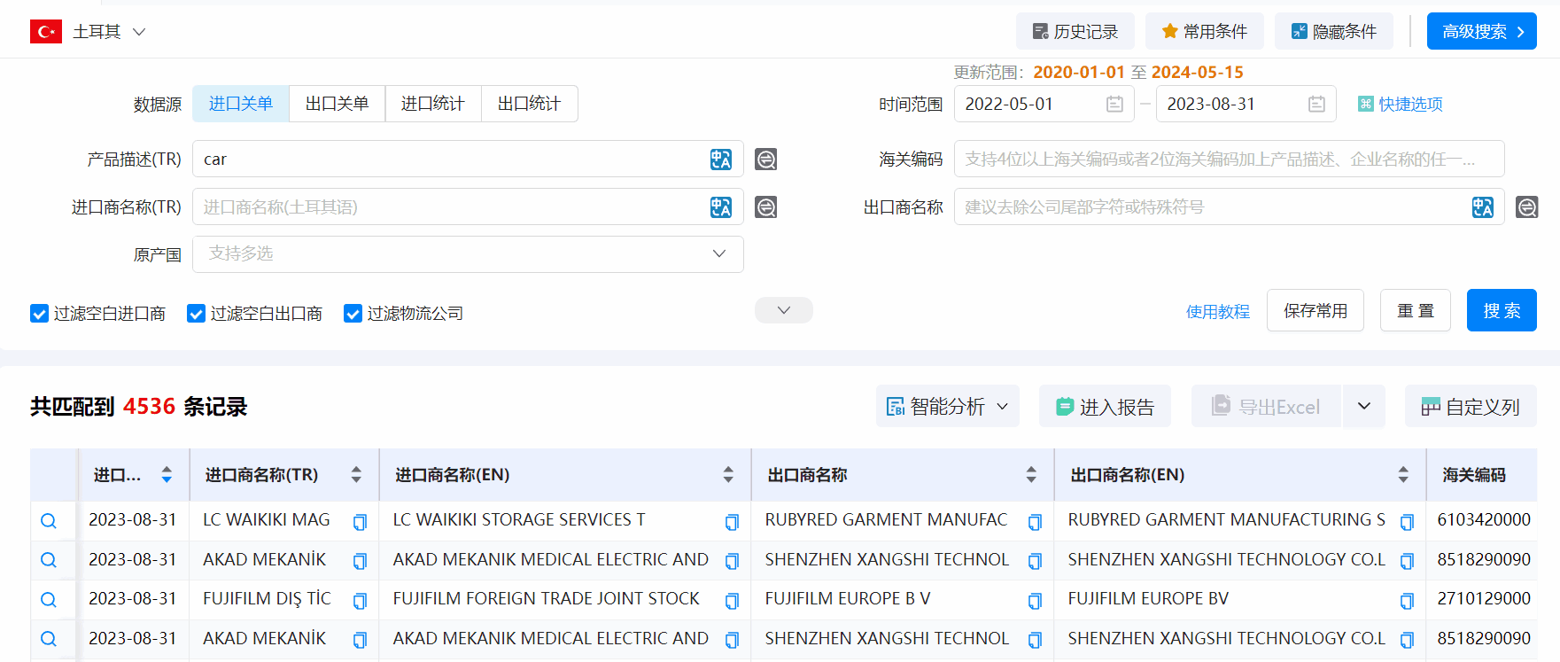Switch to 出口关单 data source tab
1560x662 pixels.
point(337,104)
